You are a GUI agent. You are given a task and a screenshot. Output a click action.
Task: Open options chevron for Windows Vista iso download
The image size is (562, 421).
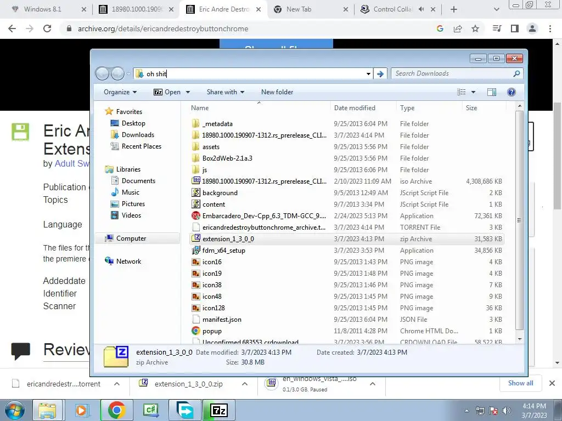click(373, 384)
